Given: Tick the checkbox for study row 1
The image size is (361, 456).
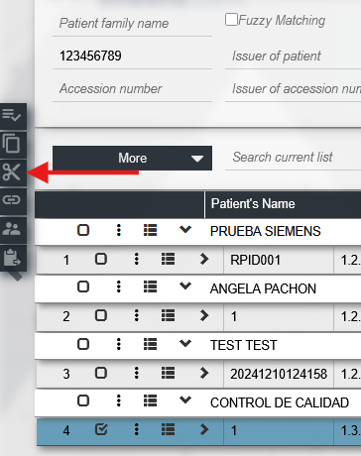Looking at the screenshot, I should pos(101,259).
